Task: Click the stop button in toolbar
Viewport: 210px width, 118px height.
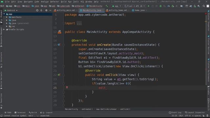Action: [177, 6]
